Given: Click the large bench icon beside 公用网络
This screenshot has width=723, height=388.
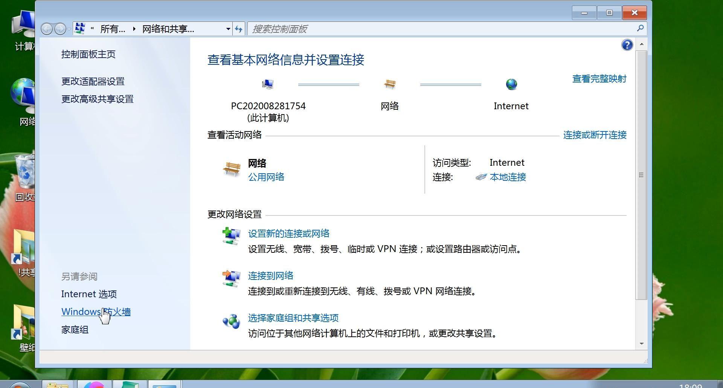Looking at the screenshot, I should click(232, 169).
